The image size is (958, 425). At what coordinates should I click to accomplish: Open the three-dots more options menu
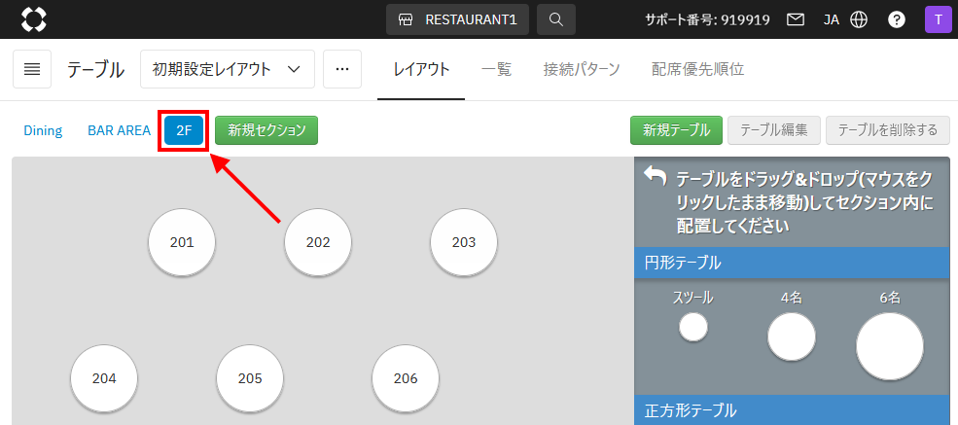(341, 69)
